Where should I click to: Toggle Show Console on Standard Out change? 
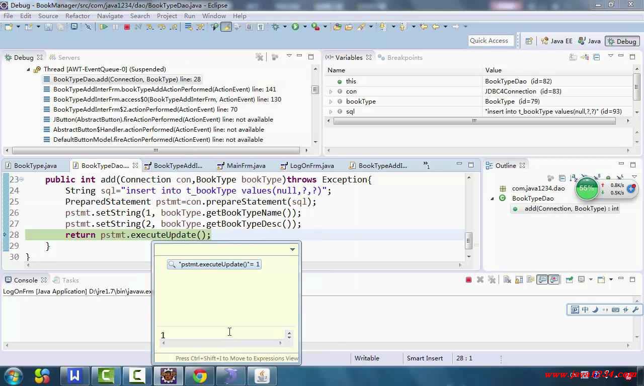coord(542,279)
